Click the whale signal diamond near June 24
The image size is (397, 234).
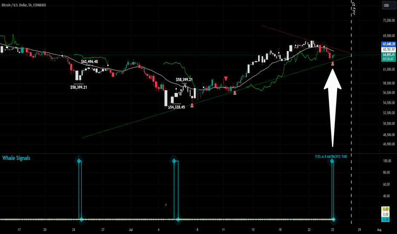coord(79,161)
